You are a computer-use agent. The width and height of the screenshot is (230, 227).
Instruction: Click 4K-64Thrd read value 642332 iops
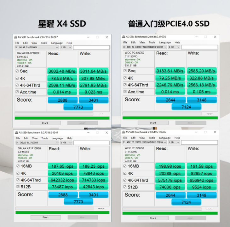62,180
